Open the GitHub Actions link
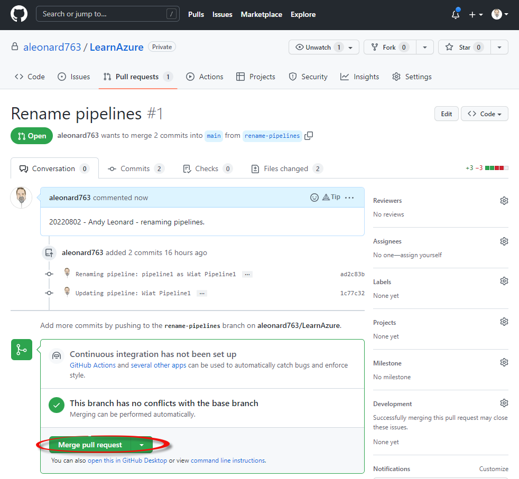The height and width of the screenshot is (479, 519). 92,365
